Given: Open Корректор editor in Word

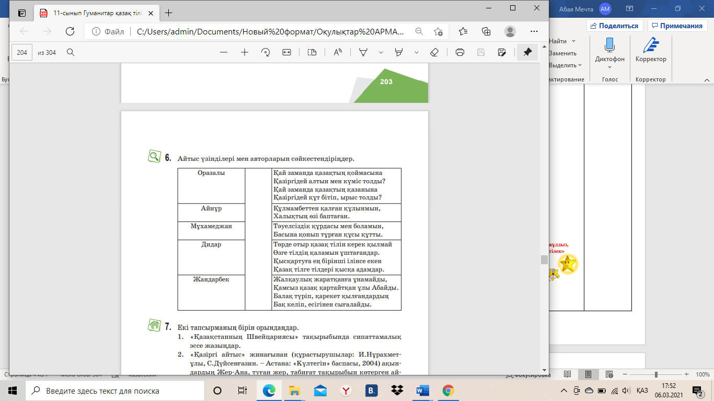Looking at the screenshot, I should 651,50.
